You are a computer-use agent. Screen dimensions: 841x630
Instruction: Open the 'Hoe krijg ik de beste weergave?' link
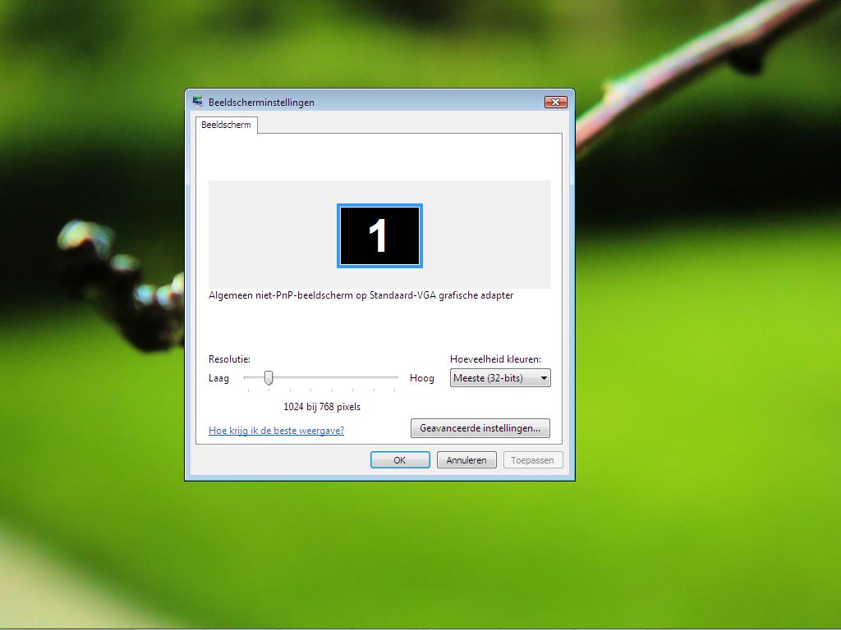276,430
